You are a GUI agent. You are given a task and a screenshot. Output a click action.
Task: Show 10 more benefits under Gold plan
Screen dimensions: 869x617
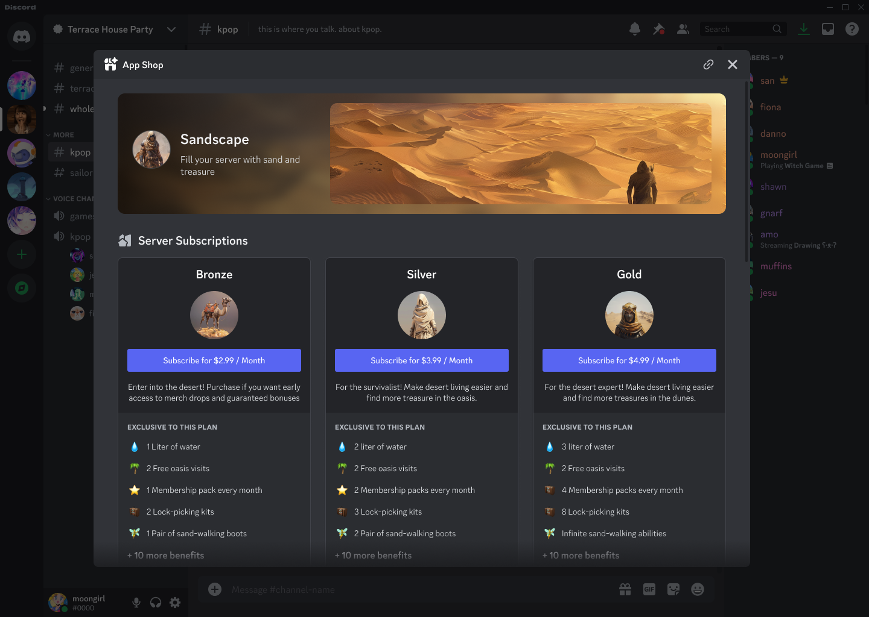coord(580,555)
